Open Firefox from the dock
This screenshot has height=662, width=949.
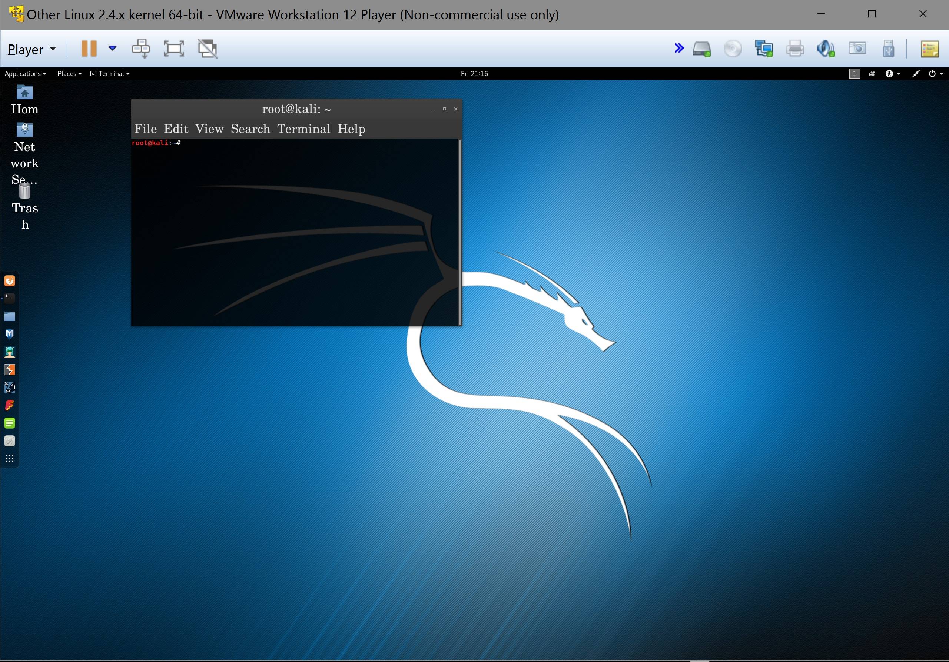pyautogui.click(x=10, y=281)
